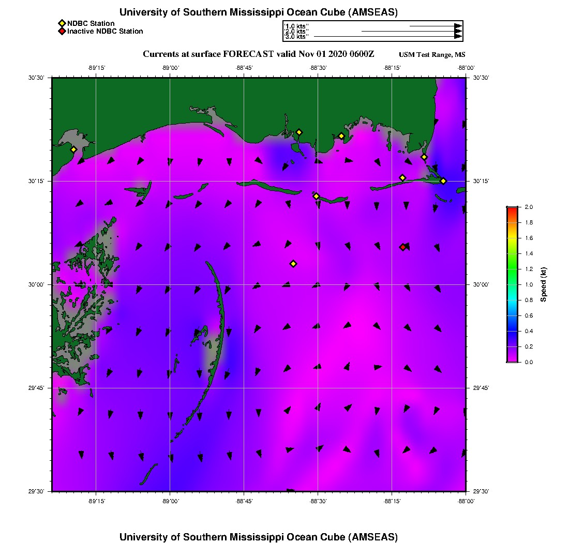Screen dimensions: 569x543
Task: Select the southernmost yellow NDBC station marker
Action: 293,264
